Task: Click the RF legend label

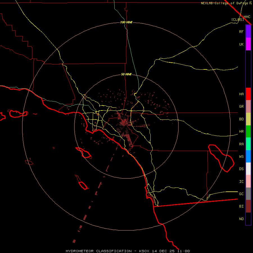Action: [241, 31]
